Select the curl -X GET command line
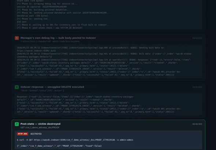The width and height of the screenshot is (216, 150). pos(75,140)
